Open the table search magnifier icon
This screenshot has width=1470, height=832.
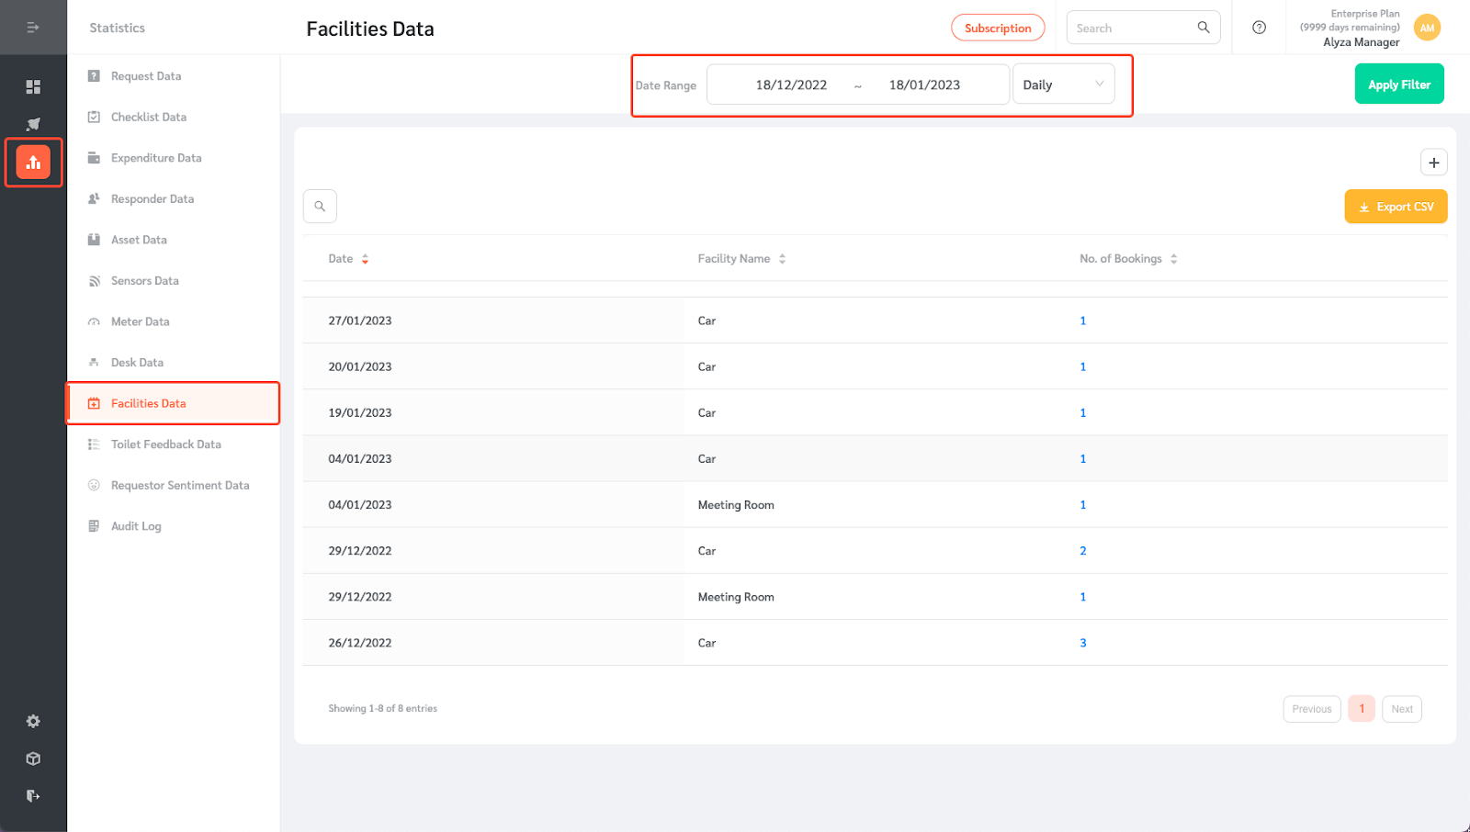[320, 206]
